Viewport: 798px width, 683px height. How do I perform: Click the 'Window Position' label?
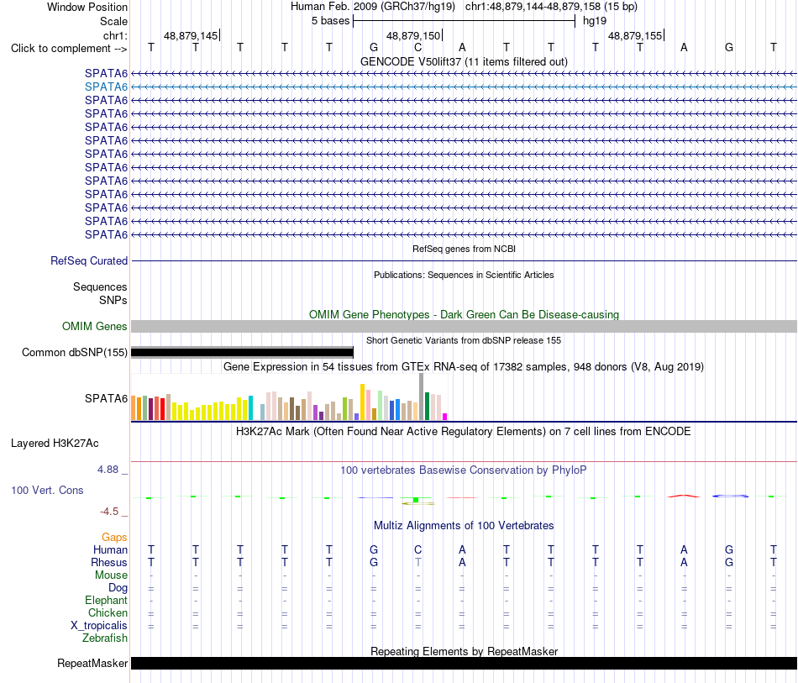pyautogui.click(x=87, y=7)
